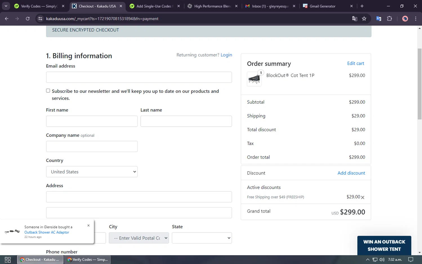Tick the newsletter subscribe checkbox

pos(48,91)
